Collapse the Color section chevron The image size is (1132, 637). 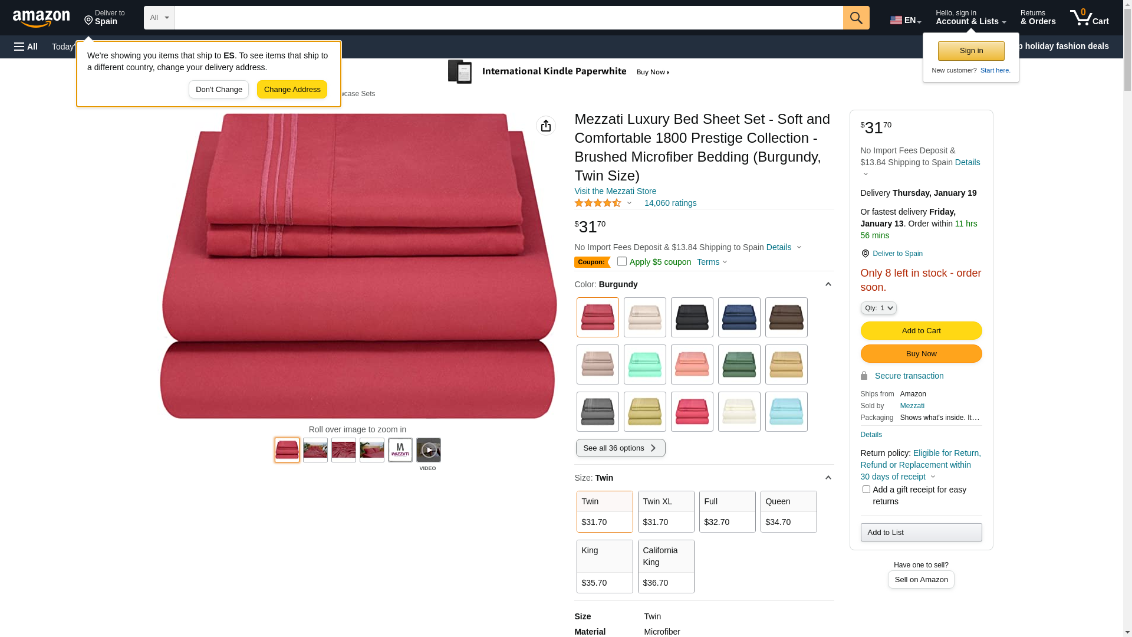(828, 284)
